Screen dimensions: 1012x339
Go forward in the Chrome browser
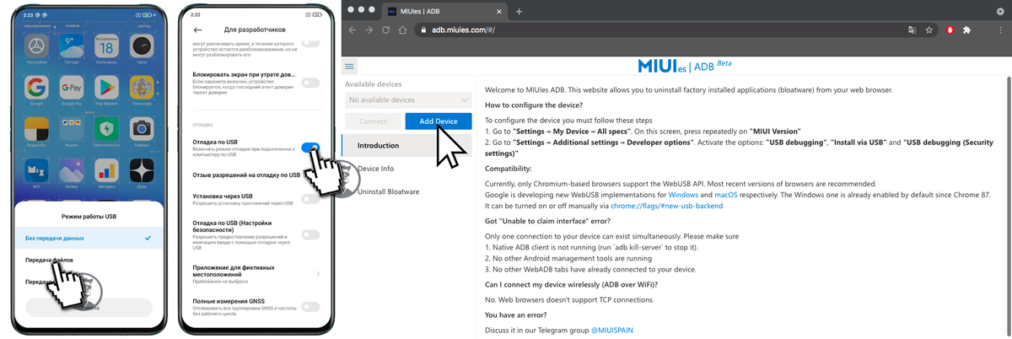[369, 30]
